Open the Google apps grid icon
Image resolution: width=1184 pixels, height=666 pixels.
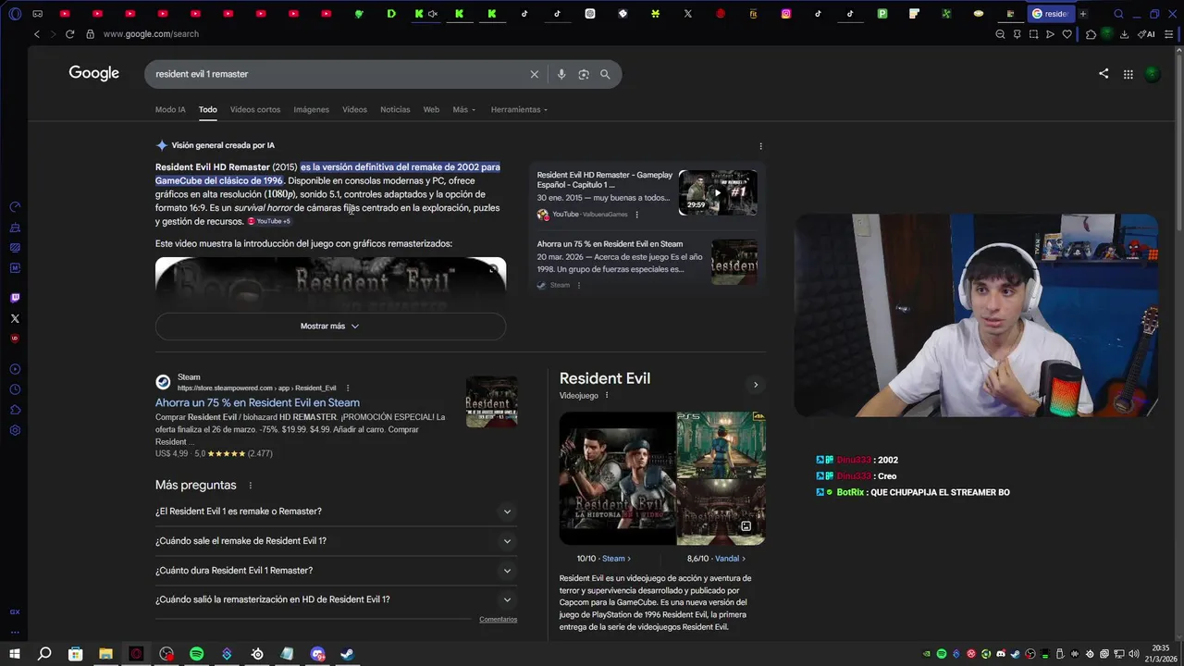(1128, 74)
